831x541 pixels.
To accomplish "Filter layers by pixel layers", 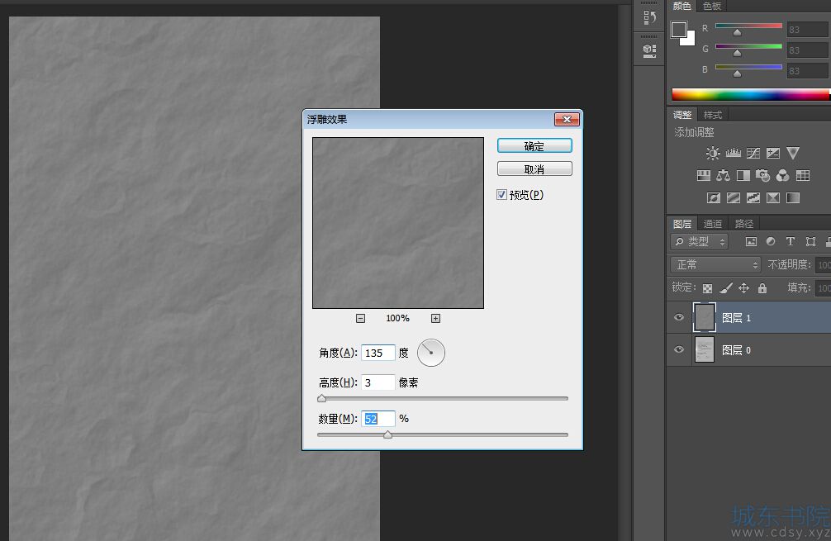I will coord(751,242).
